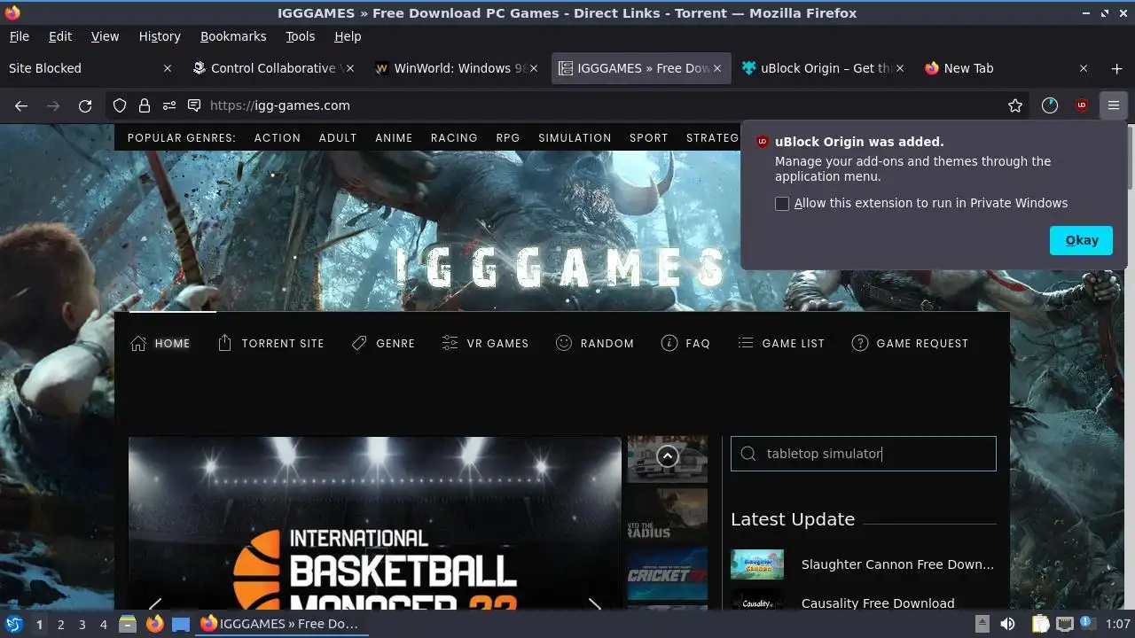This screenshot has height=638, width=1135.
Task: Click Okay in the uBlock added popup
Action: [1081, 240]
